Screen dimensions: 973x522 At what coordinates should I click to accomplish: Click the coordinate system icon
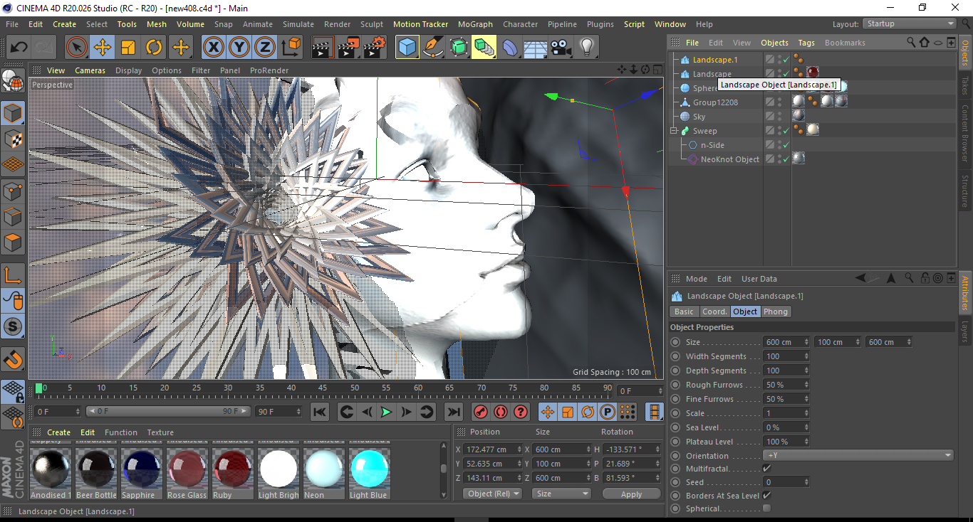point(291,48)
